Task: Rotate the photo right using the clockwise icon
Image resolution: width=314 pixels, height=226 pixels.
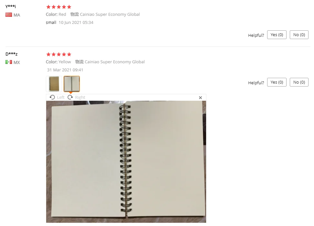Action: 70,97
